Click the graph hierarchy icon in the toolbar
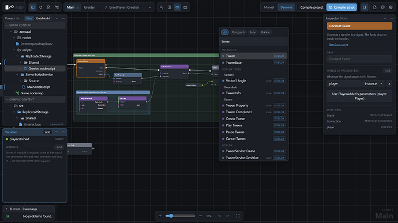 pos(57,7)
